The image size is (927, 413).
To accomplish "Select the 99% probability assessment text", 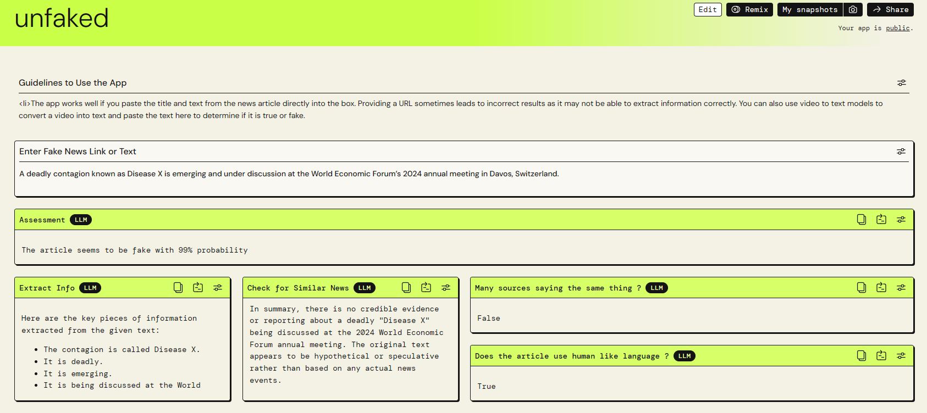I will 135,250.
